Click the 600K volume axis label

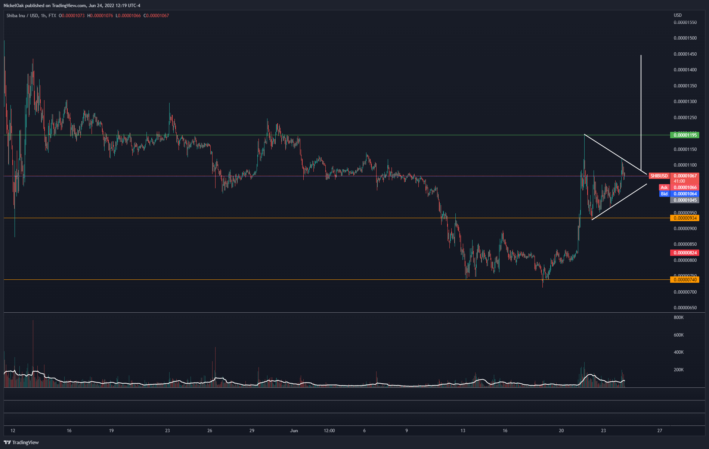679,335
